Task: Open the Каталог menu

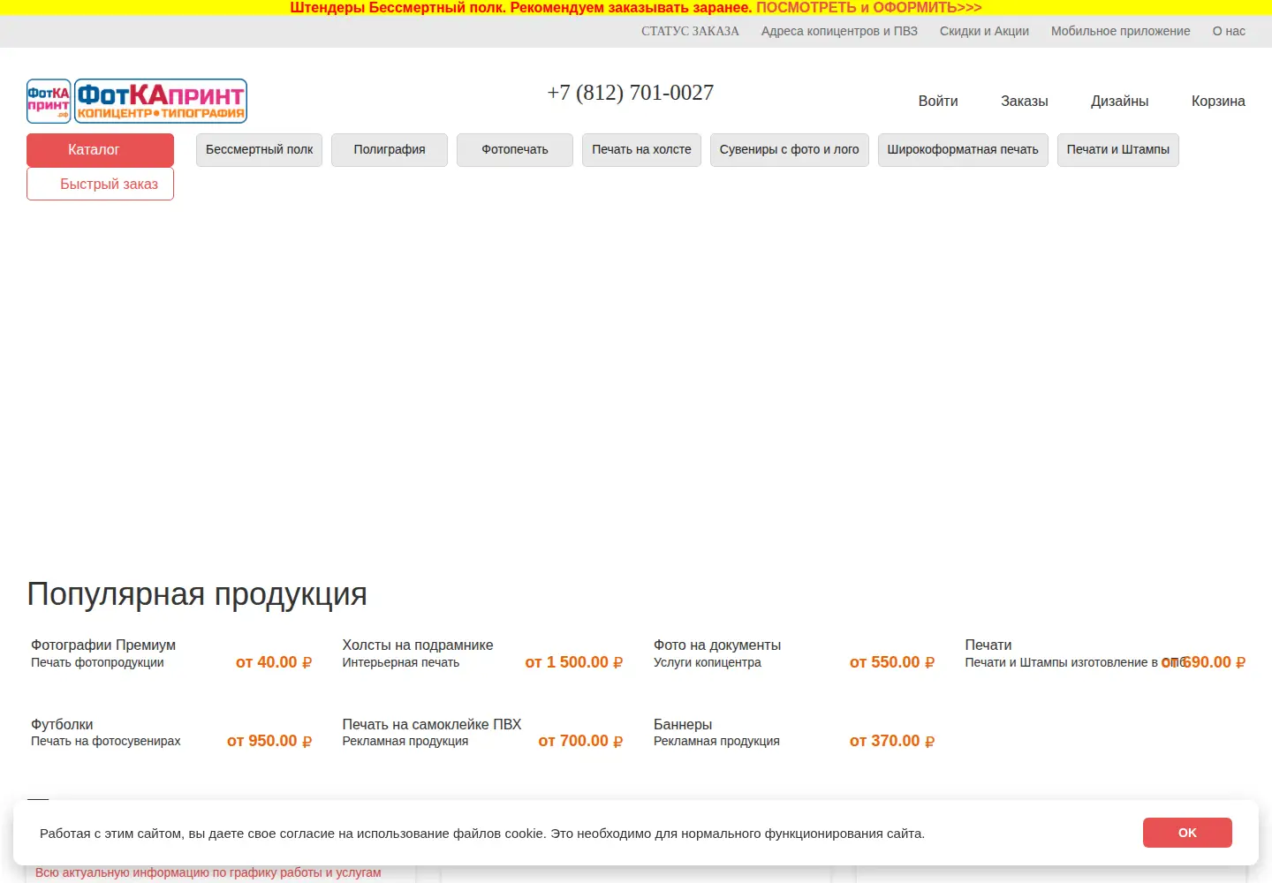Action: (100, 150)
